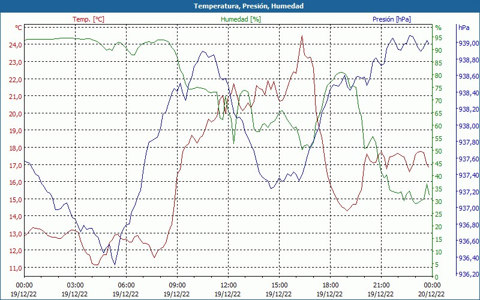Click the 22,0 temperature axis value
The image size is (480, 300).
click(x=14, y=79)
